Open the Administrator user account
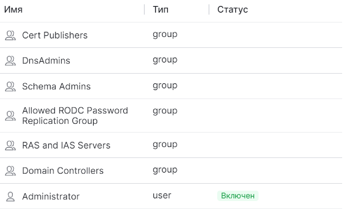 click(x=51, y=197)
